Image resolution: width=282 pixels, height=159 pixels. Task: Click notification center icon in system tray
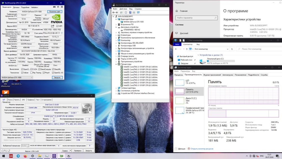(278, 156)
